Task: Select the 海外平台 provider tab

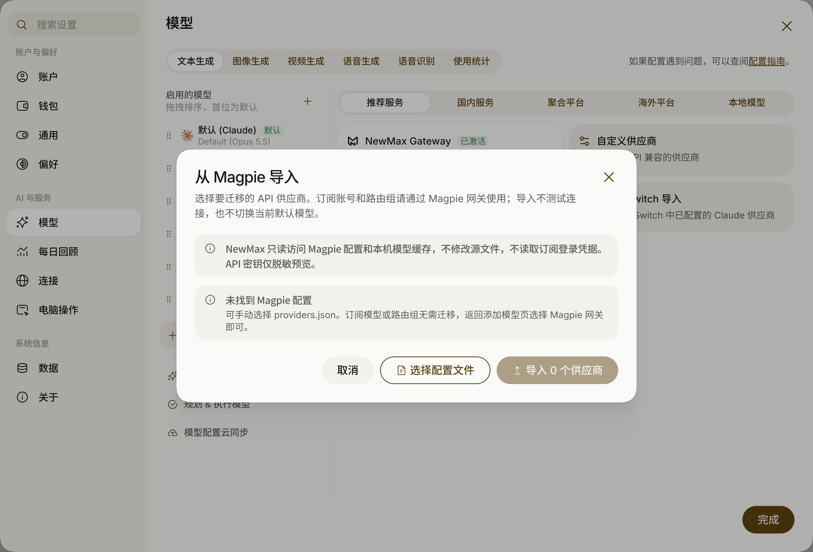Action: [657, 103]
